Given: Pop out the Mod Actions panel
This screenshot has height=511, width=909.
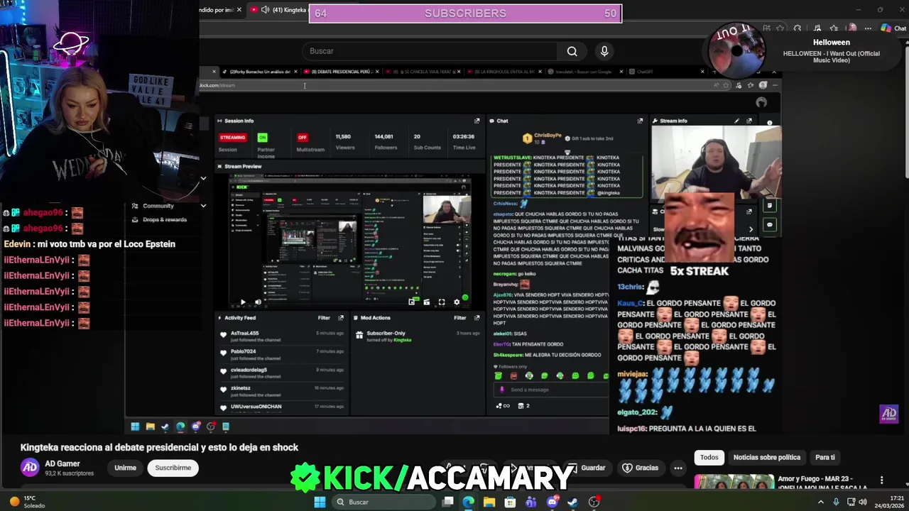Looking at the screenshot, I should (477, 318).
